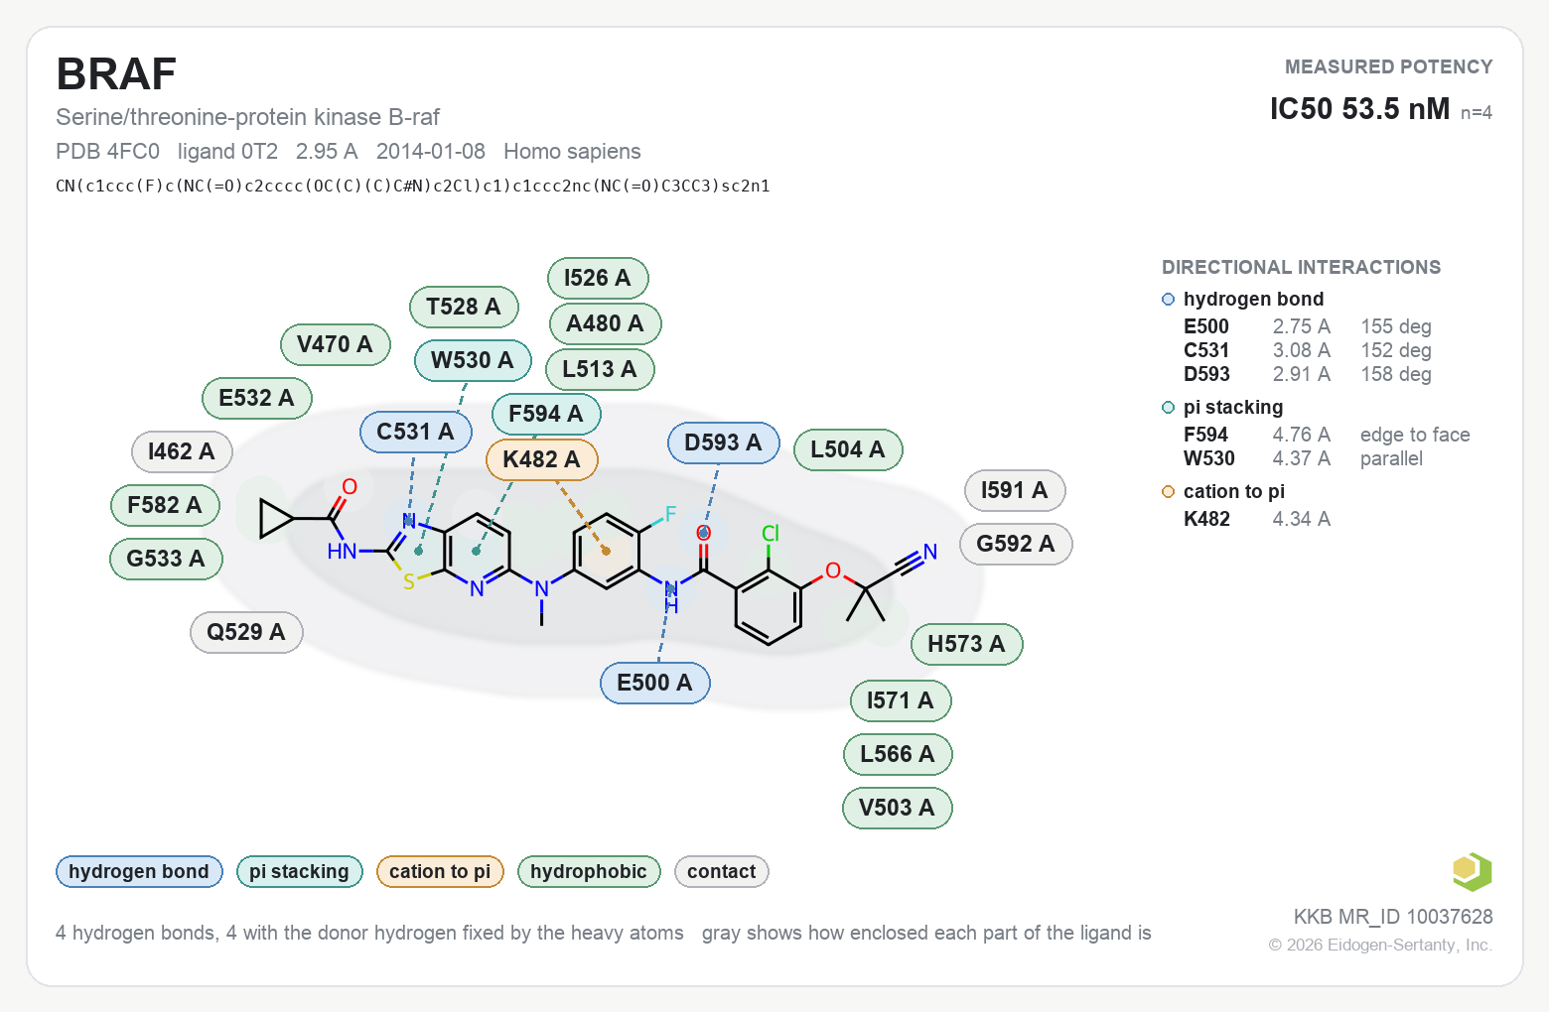1549x1012 pixels.
Task: Select the pi stacking legend pill
Action: tap(299, 872)
